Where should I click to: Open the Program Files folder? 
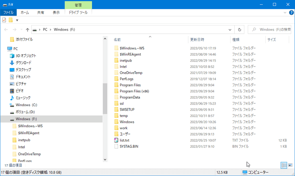pyautogui.click(x=130, y=85)
